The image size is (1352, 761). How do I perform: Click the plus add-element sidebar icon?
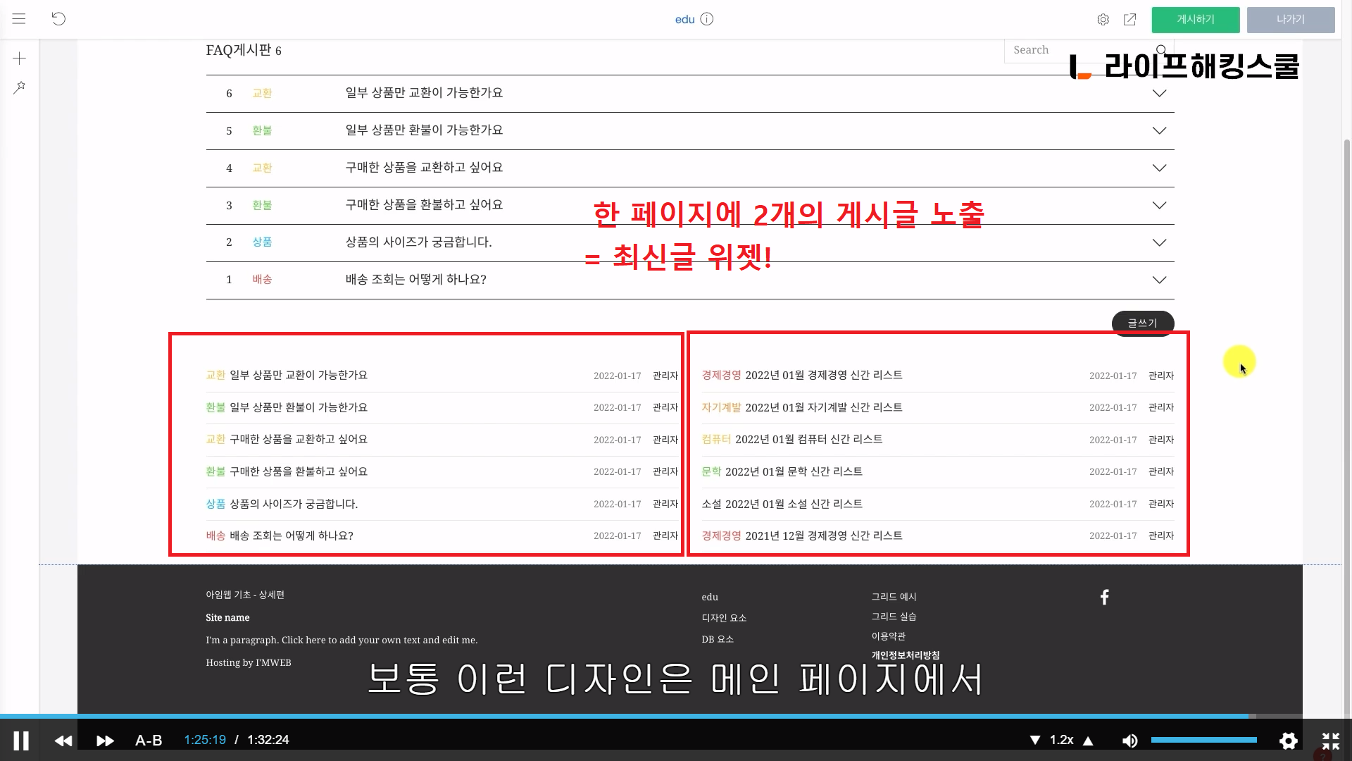19,58
